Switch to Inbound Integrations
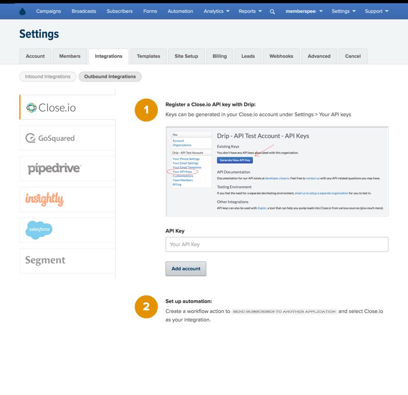 (48, 77)
